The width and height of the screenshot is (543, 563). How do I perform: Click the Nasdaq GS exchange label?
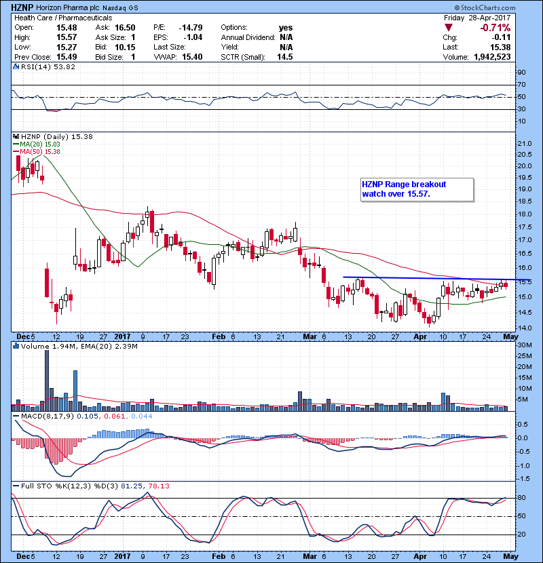[x=120, y=8]
